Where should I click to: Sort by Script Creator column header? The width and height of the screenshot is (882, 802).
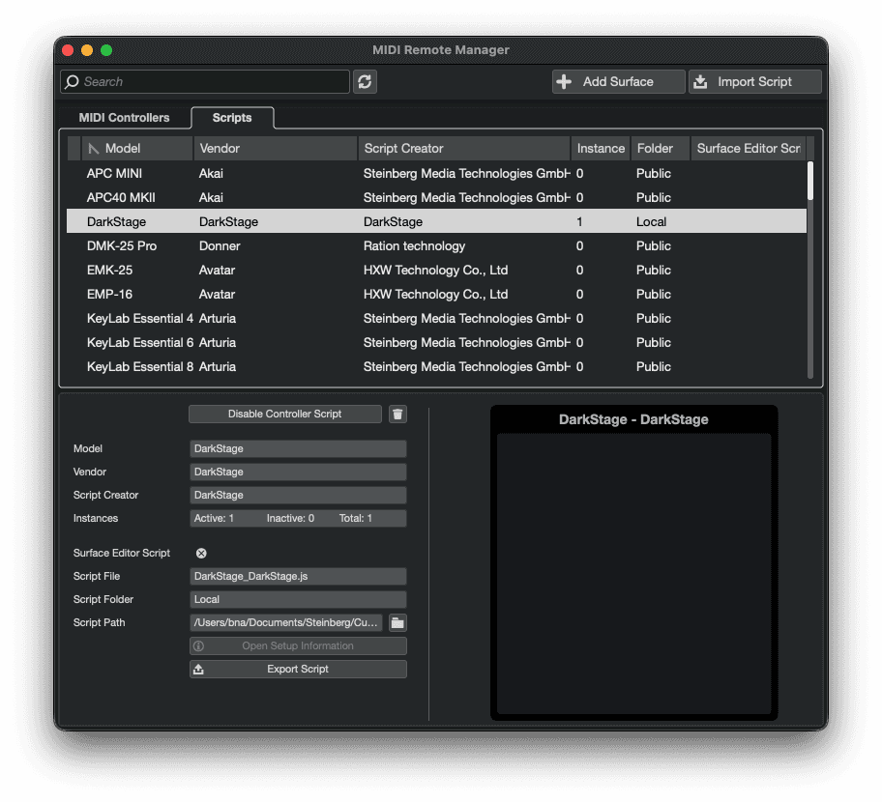[x=463, y=149]
